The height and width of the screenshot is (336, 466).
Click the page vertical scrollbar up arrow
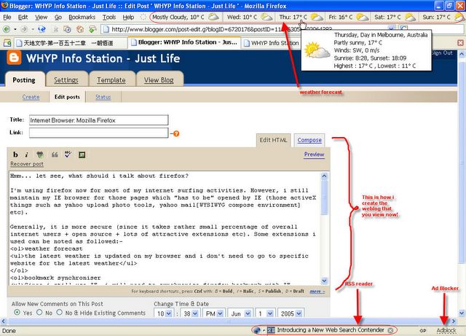point(462,54)
